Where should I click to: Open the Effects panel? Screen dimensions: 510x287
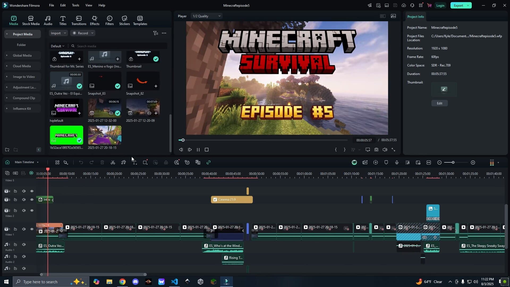pyautogui.click(x=95, y=20)
